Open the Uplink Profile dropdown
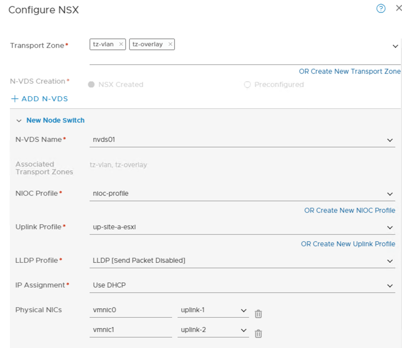 [x=390, y=227]
